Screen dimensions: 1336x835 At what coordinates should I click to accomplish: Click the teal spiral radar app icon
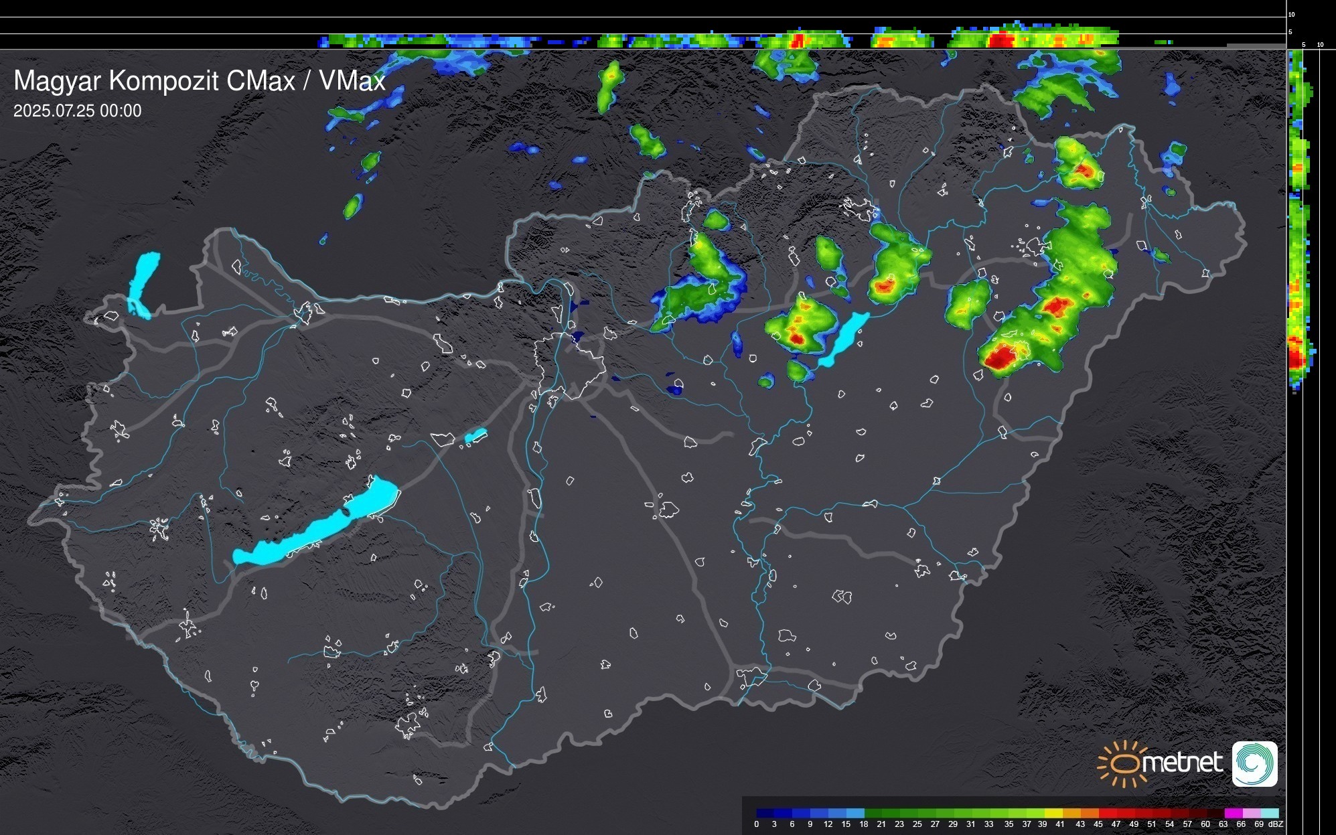coord(1254,764)
